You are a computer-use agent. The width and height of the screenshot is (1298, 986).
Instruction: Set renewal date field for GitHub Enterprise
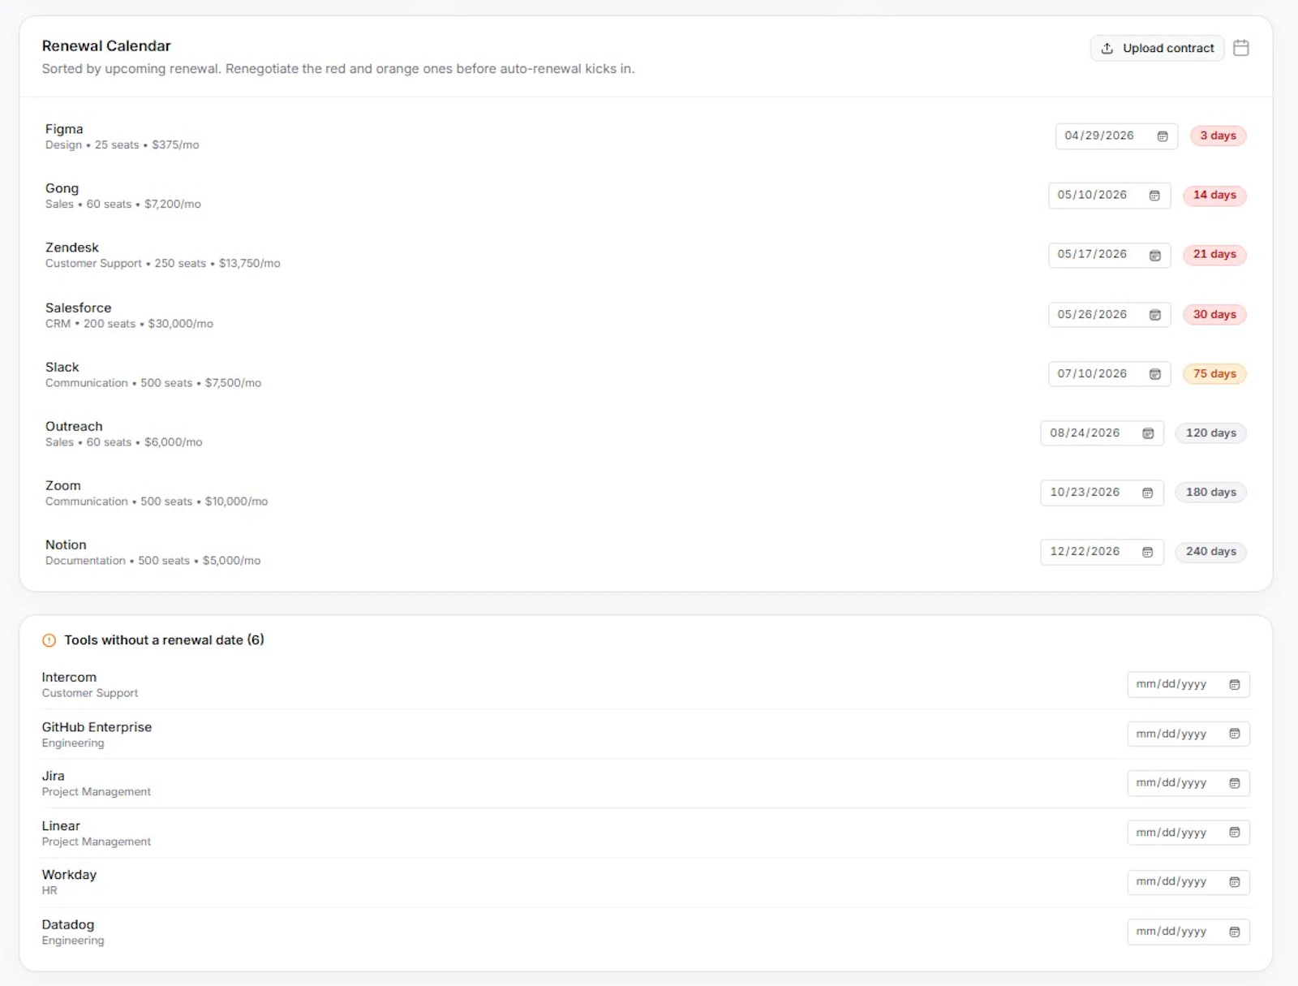[x=1188, y=734]
